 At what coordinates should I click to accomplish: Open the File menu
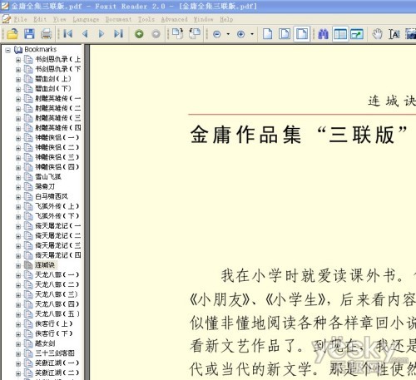click(x=20, y=19)
